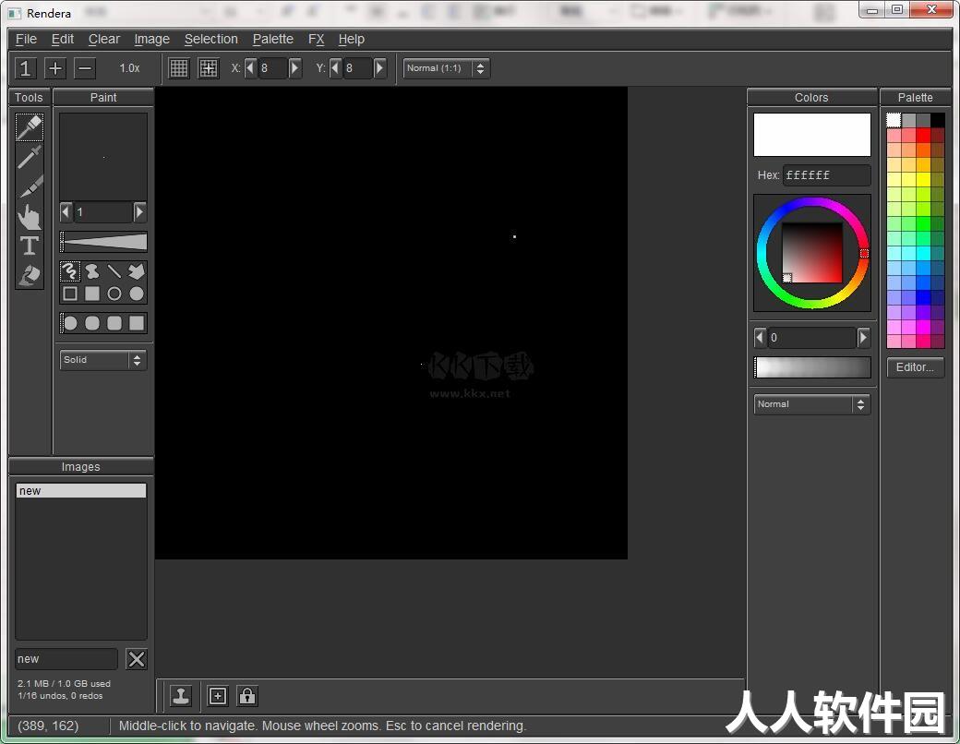
Task: Open the Normal blend mode dropdown in Colors
Action: (811, 404)
